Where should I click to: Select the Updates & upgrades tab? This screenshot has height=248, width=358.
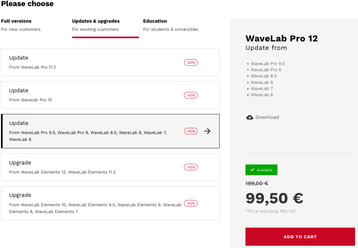(x=96, y=25)
